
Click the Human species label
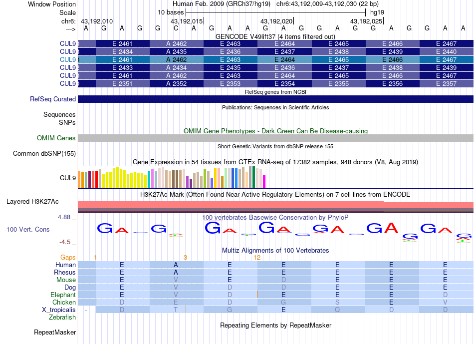[65, 265]
